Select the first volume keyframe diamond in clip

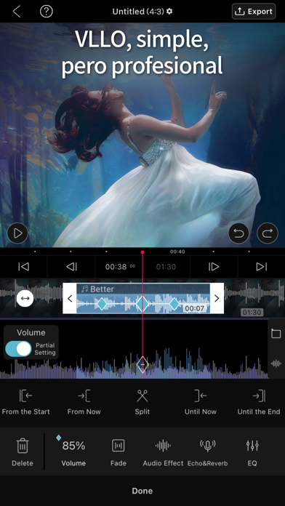pyautogui.click(x=102, y=304)
